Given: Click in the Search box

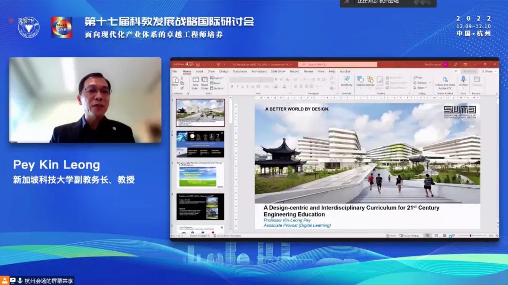Looking at the screenshot, I should (338, 64).
